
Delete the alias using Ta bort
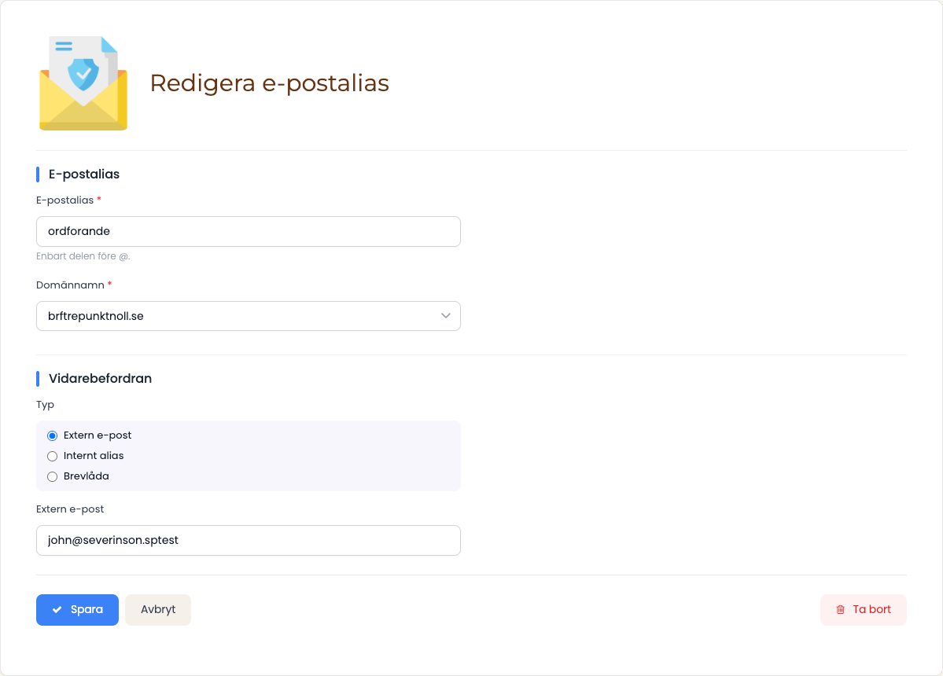tap(863, 610)
